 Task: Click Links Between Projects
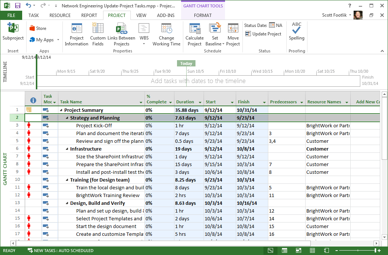pyautogui.click(x=121, y=34)
